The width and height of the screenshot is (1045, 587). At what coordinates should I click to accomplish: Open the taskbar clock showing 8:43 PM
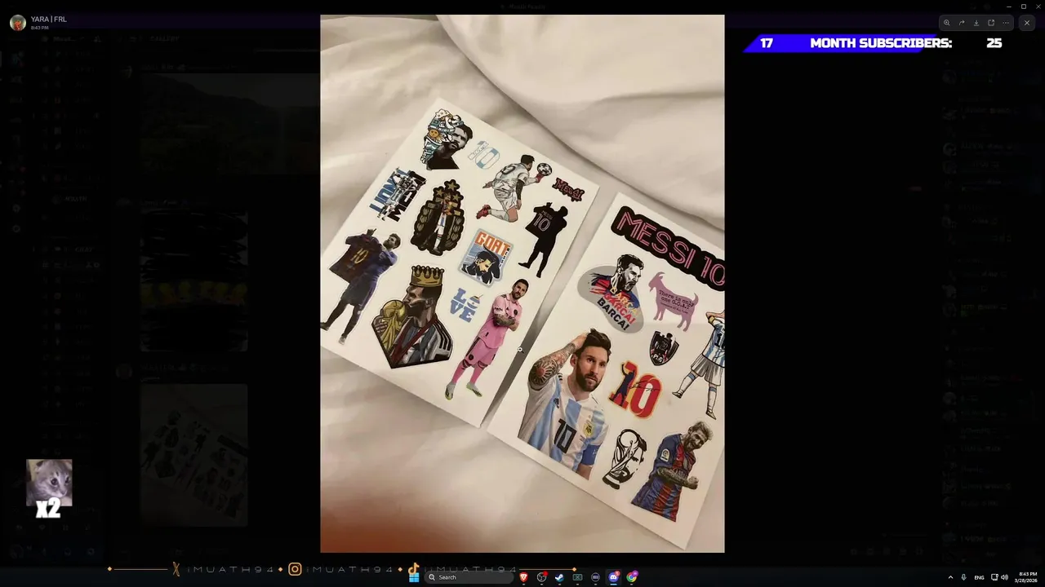pos(1027,577)
